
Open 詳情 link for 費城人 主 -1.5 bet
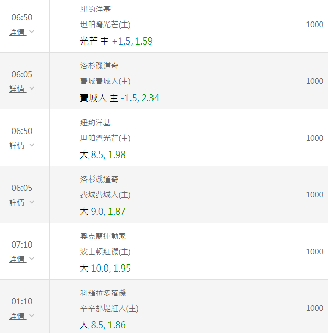17,89
